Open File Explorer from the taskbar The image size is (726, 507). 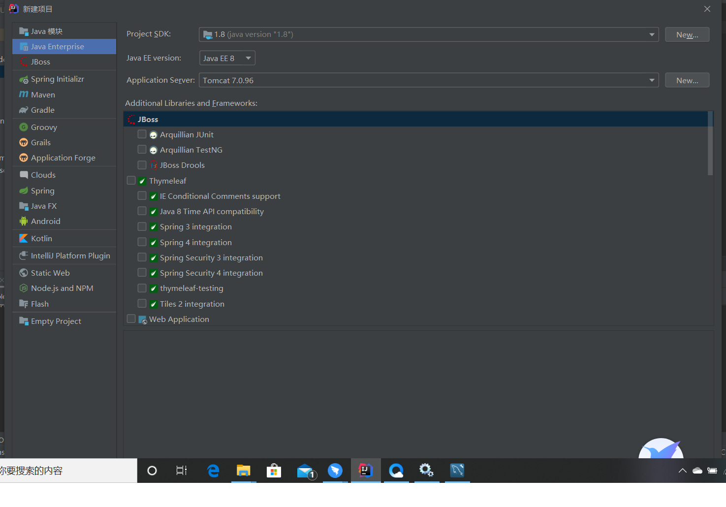pyautogui.click(x=243, y=471)
